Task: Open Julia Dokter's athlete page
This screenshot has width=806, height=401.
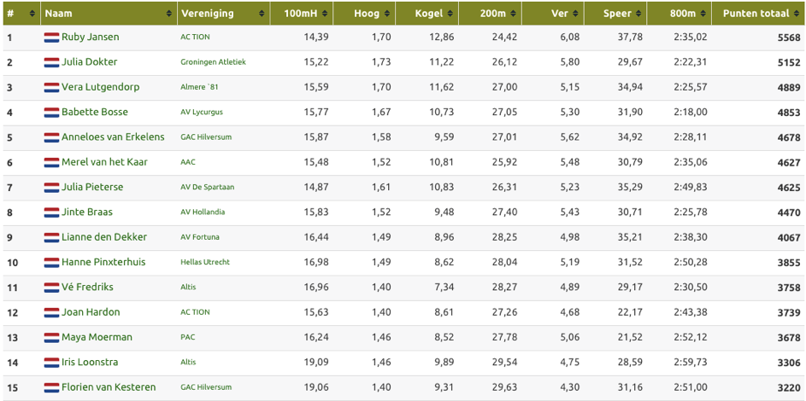Action: [90, 62]
